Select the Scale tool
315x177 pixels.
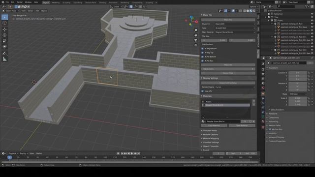tap(4, 41)
